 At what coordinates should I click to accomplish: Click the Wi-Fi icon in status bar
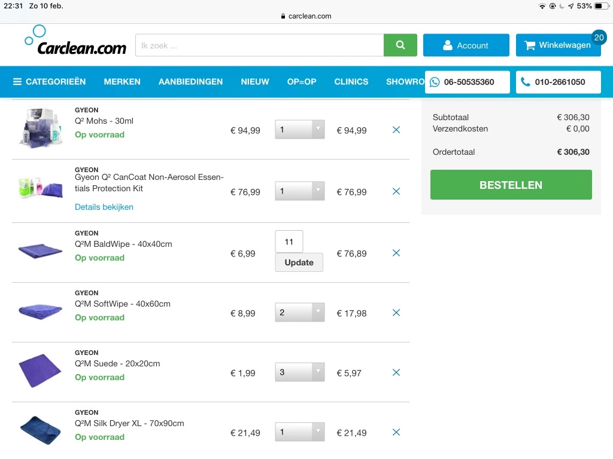click(x=542, y=6)
